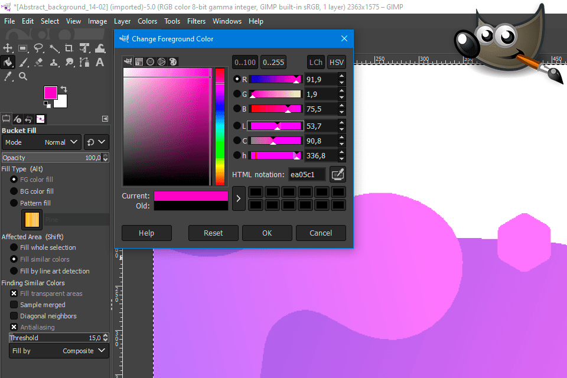Screen dimensions: 567x378
Task: Select the Bucket Fill tool
Action: point(8,62)
